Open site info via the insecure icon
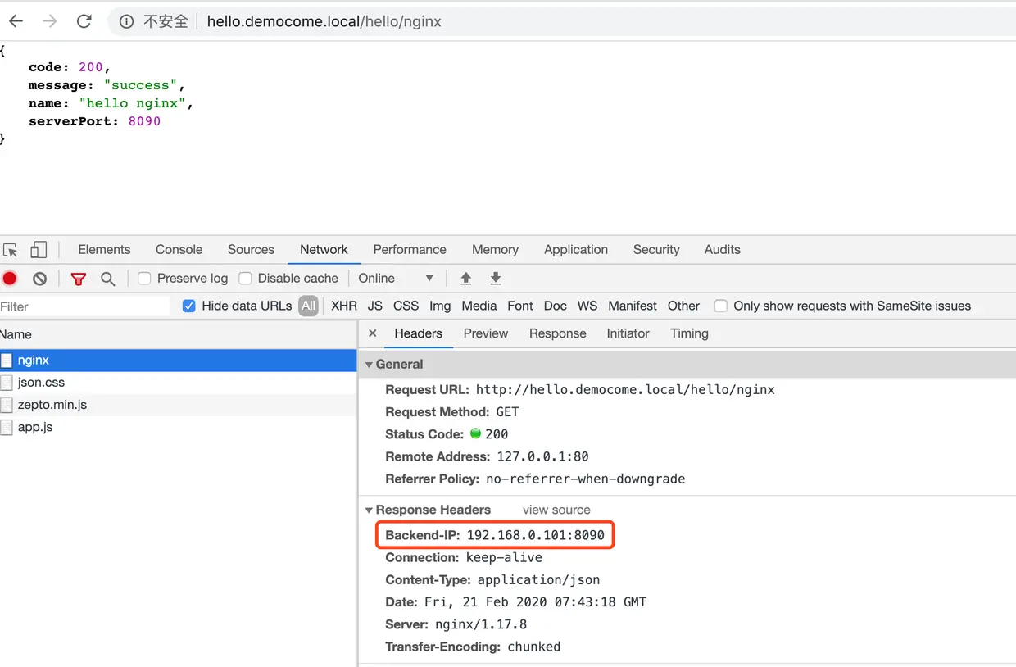Image resolution: width=1016 pixels, height=667 pixels. pos(126,22)
